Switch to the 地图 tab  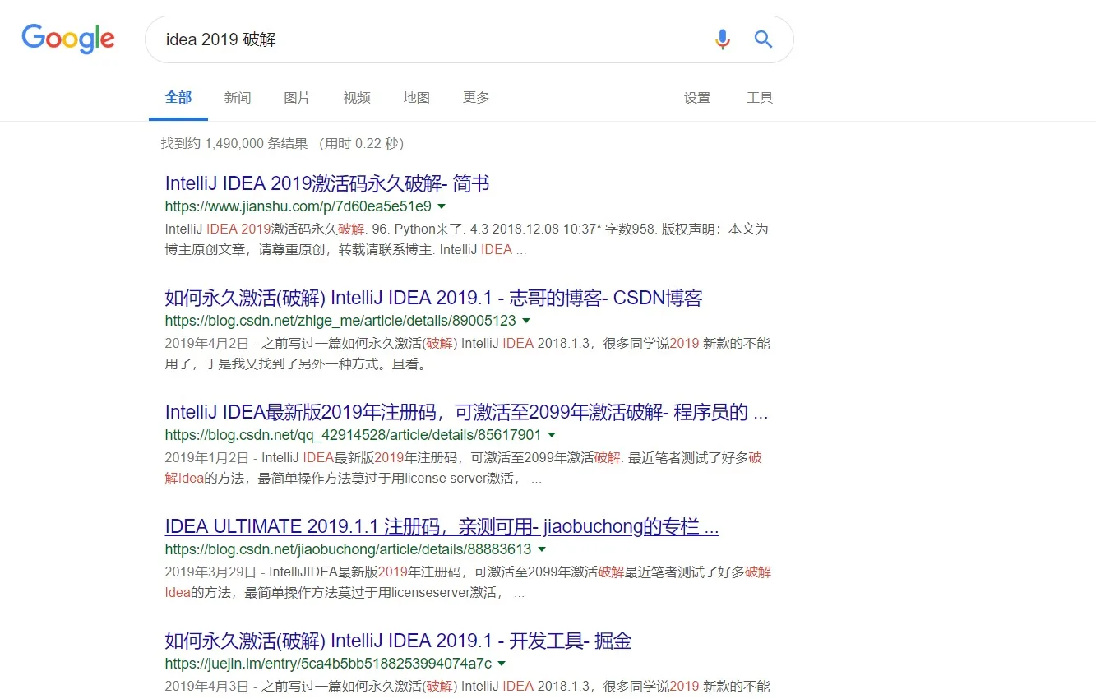[x=417, y=97]
